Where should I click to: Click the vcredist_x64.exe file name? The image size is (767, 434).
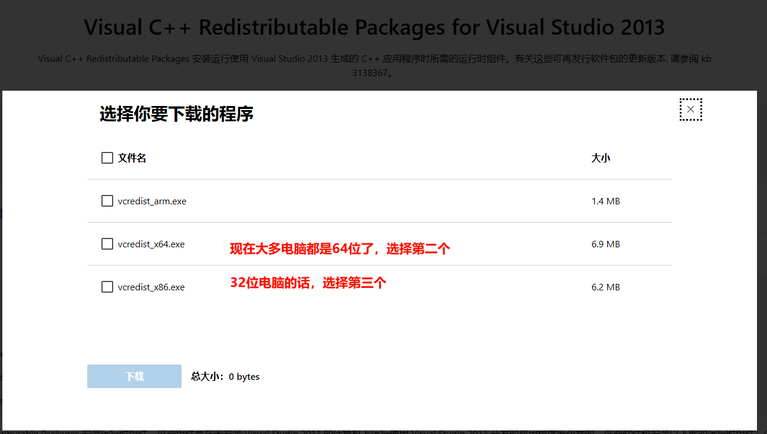(152, 244)
